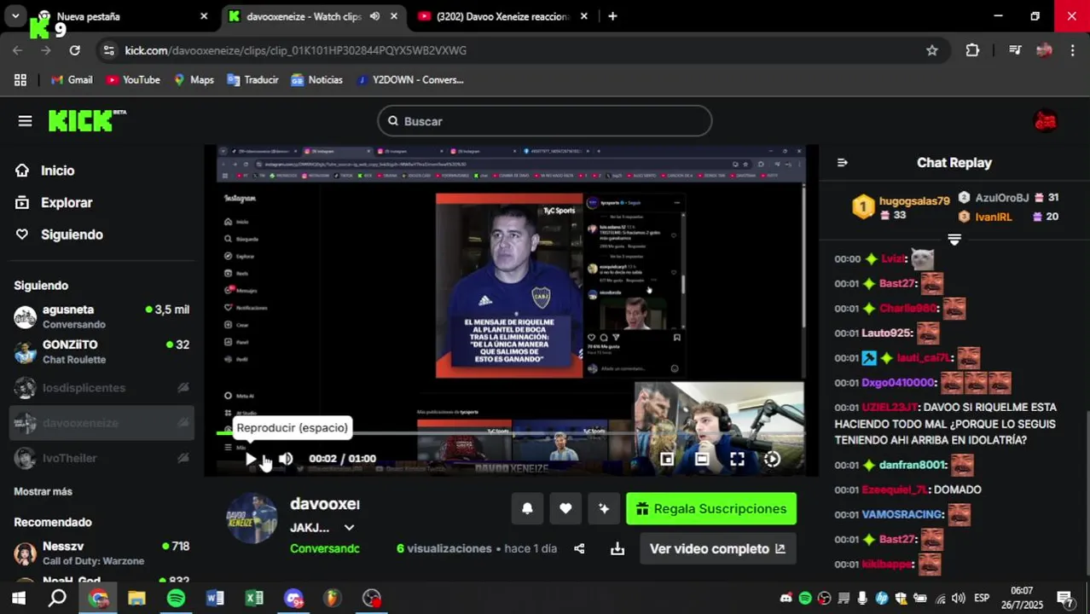Image resolution: width=1090 pixels, height=614 pixels.
Task: Click the system tray volume icon
Action: pos(959,598)
